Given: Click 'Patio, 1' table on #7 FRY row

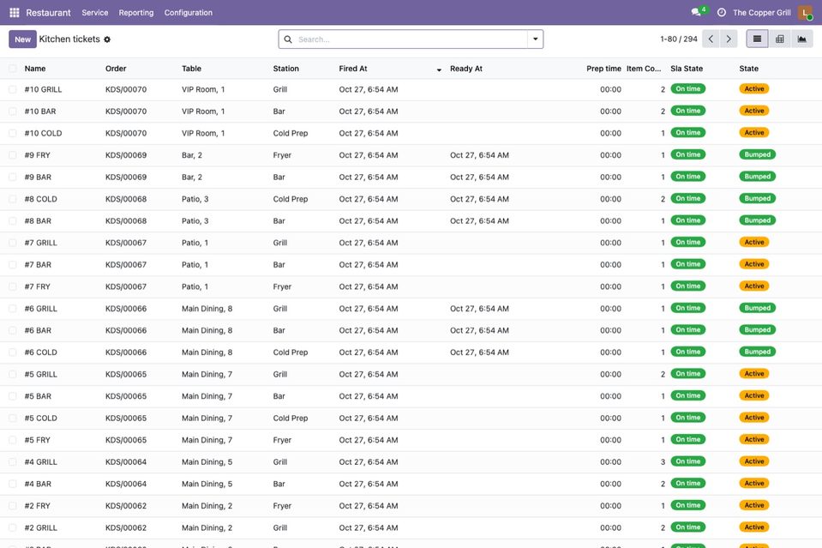Looking at the screenshot, I should [x=195, y=286].
